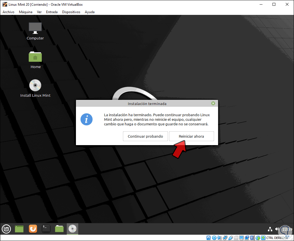
Task: Click the Reiniciar ahora button
Action: 191,136
